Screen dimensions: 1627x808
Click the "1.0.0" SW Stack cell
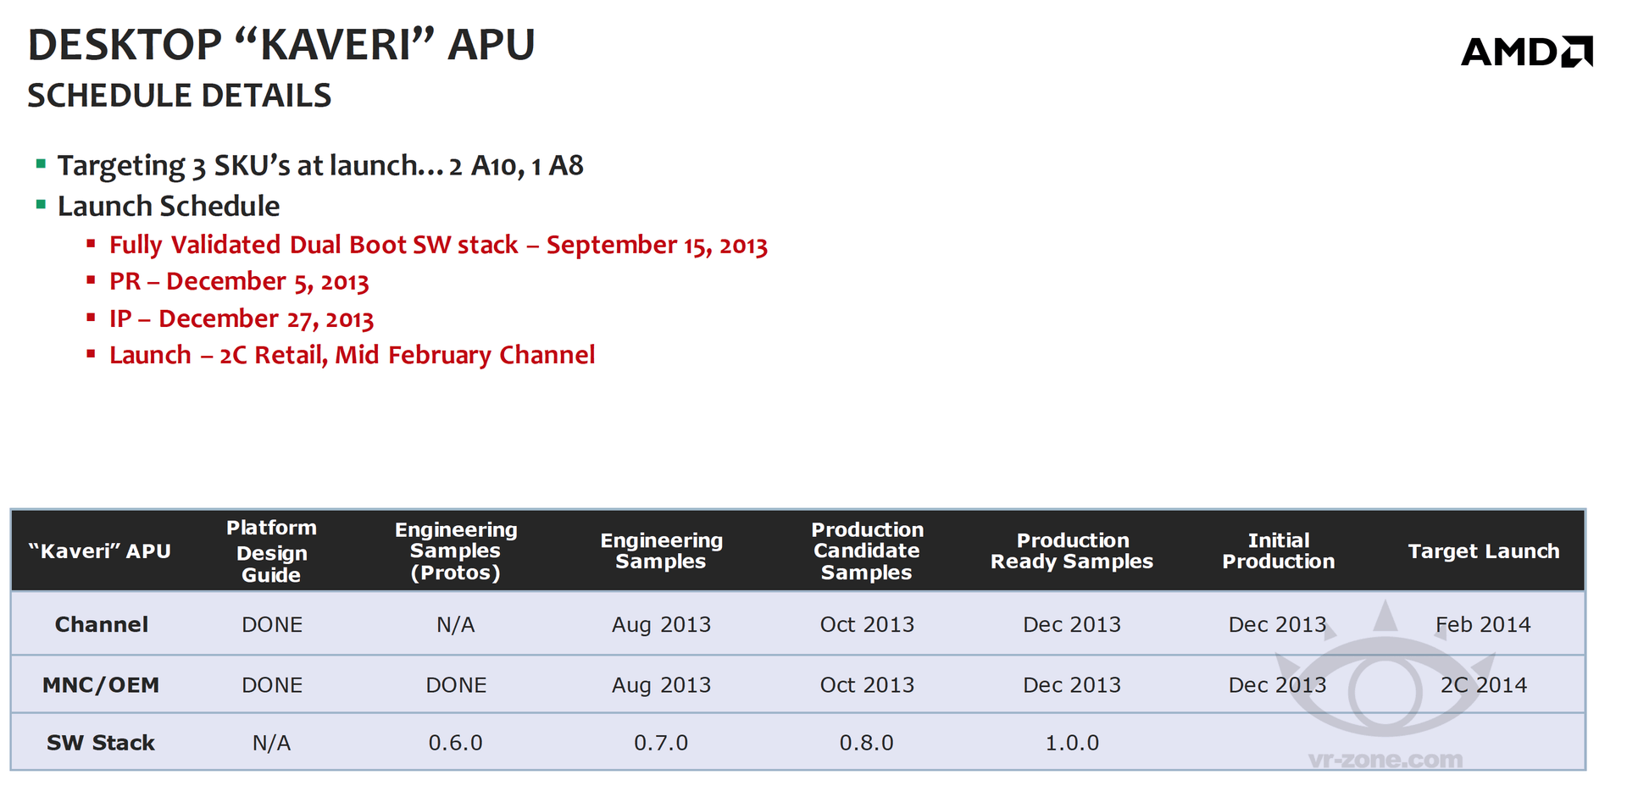1072,743
